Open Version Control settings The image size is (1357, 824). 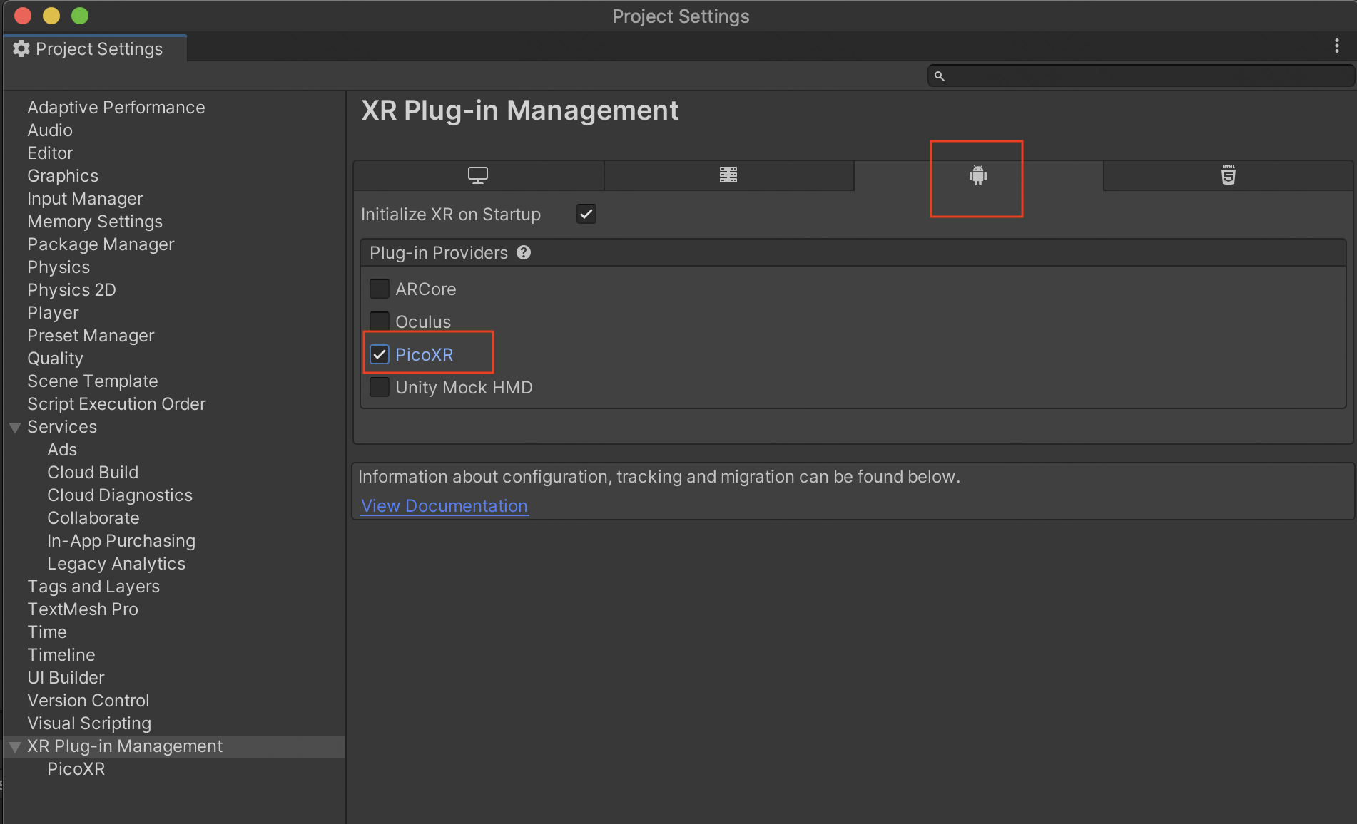tap(88, 701)
